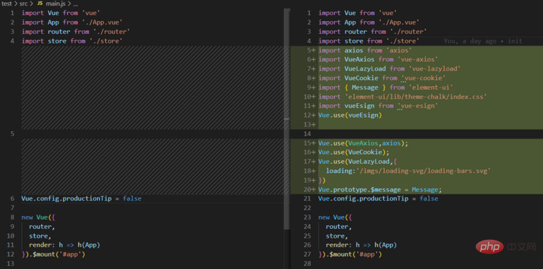Click the JS file icon in breadcrumb
Viewport: 543px width, 269px height.
[x=40, y=4]
